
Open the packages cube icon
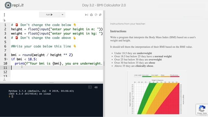click(x=91, y=15)
